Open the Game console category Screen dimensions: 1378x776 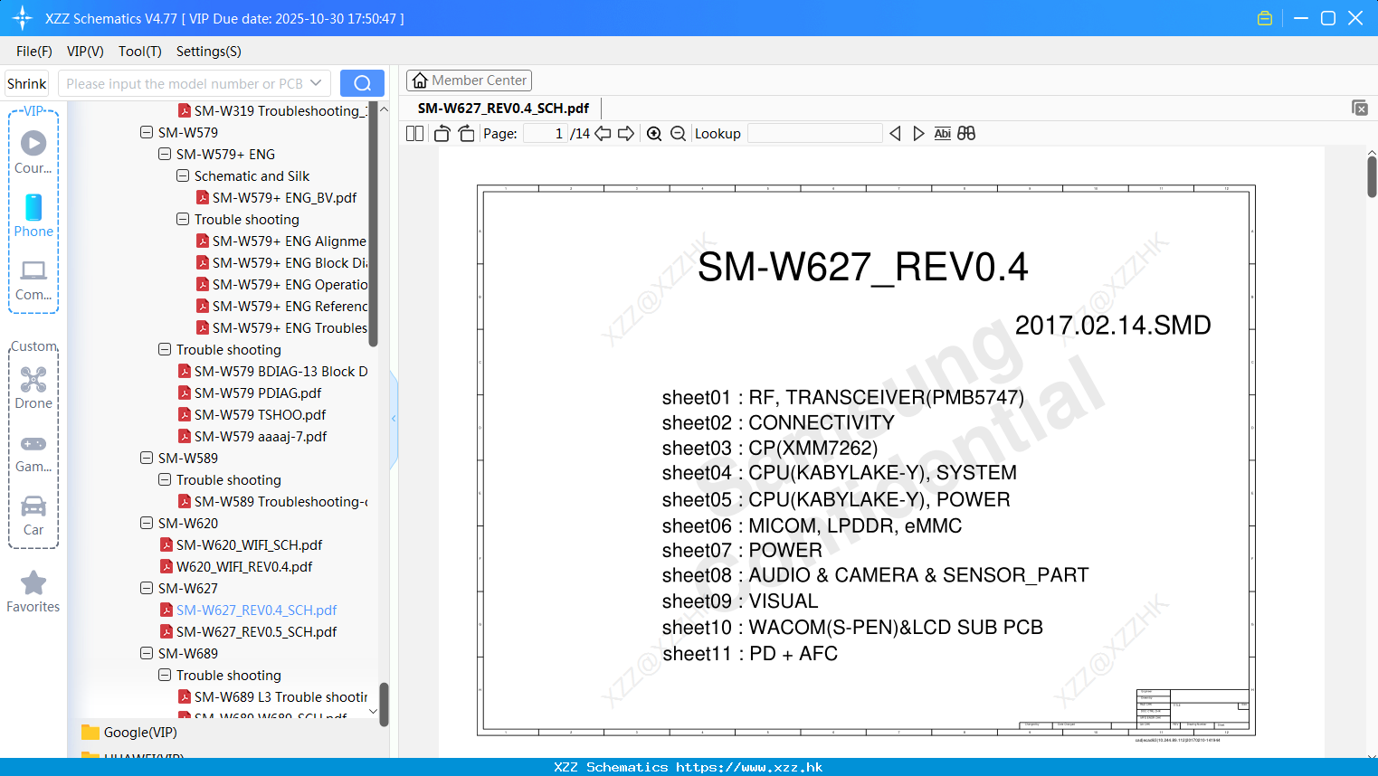[x=33, y=452]
